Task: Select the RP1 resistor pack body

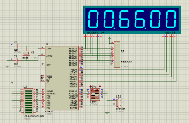Action: click(x=117, y=54)
